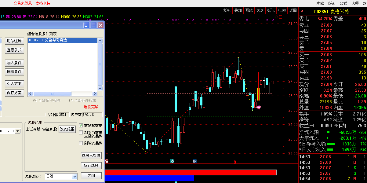Viewport: 367px width, 183px height.
Task: Click the pink pointing-hand marker on the chart
Action: pos(259,107)
